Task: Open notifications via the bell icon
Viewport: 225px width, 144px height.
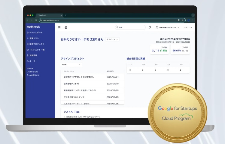Action: pos(150,27)
